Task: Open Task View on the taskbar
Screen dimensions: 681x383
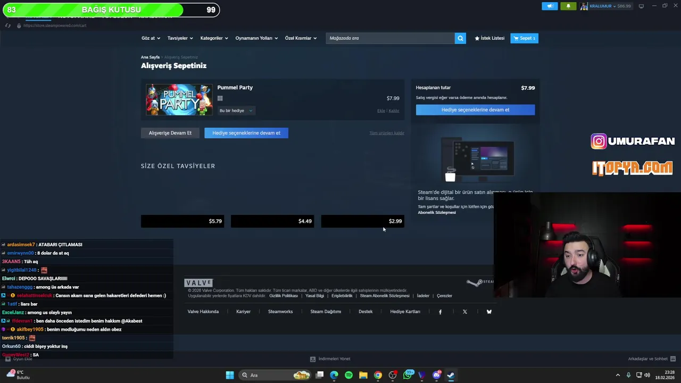Action: point(319,375)
